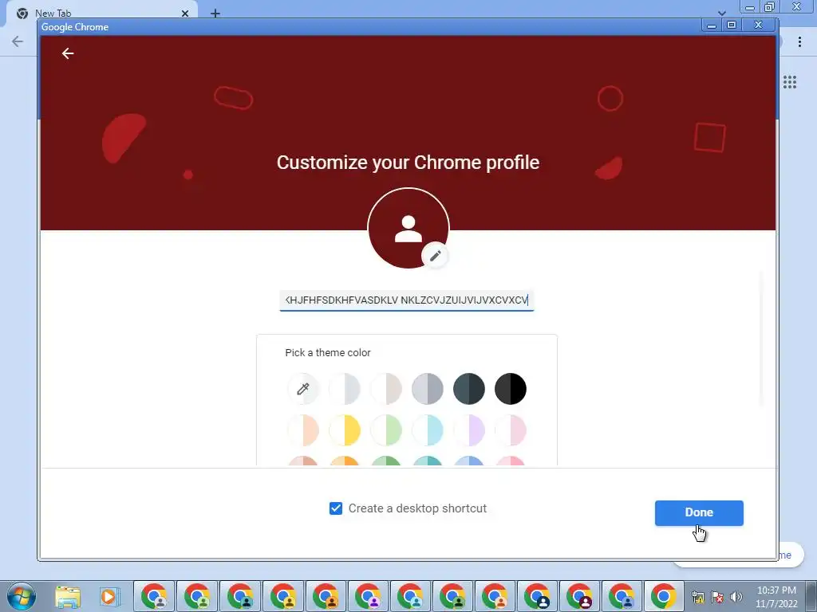The image size is (817, 612).
Task: Open the Action Center flag icon
Action: [717, 597]
